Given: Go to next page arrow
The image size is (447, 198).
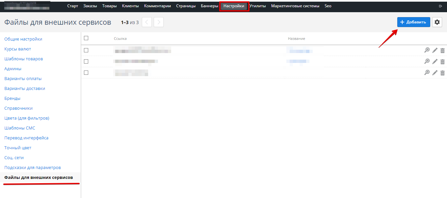Looking at the screenshot, I should tap(159, 22).
